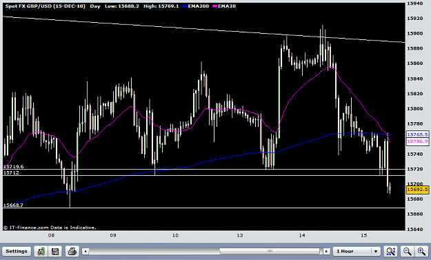This screenshot has width=431, height=260.
Task: Open the chart Settings button
Action: pyautogui.click(x=17, y=251)
